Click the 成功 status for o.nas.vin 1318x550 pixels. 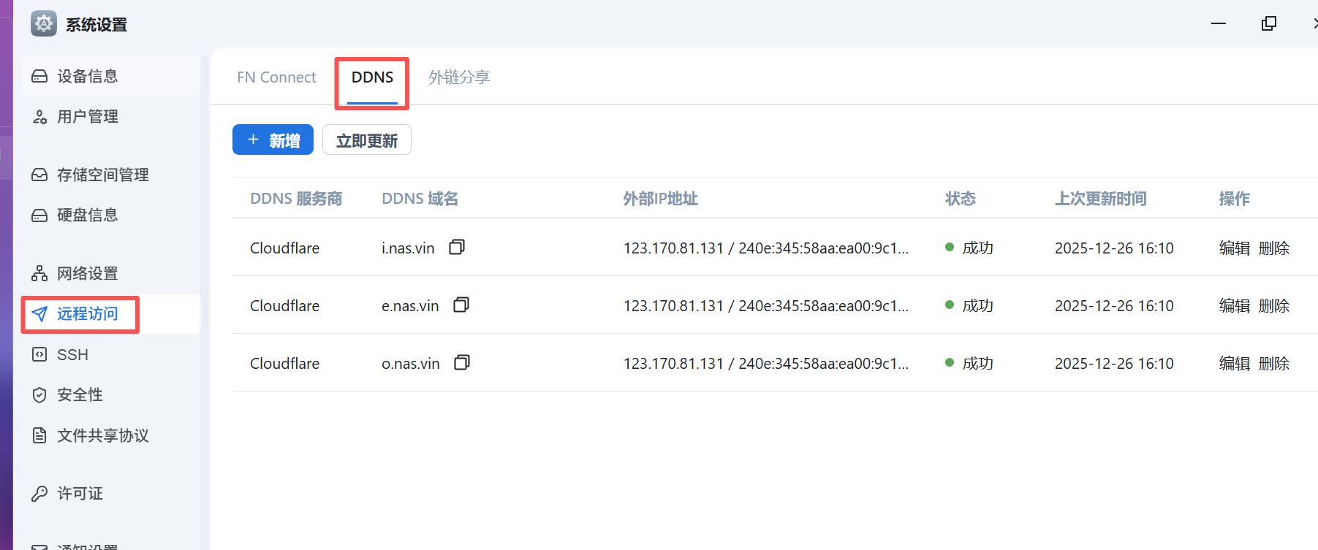(977, 364)
